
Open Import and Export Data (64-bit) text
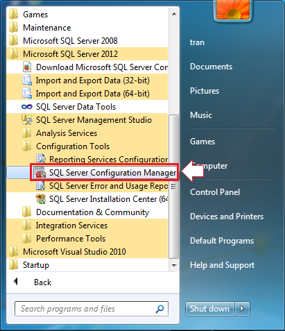coord(93,94)
